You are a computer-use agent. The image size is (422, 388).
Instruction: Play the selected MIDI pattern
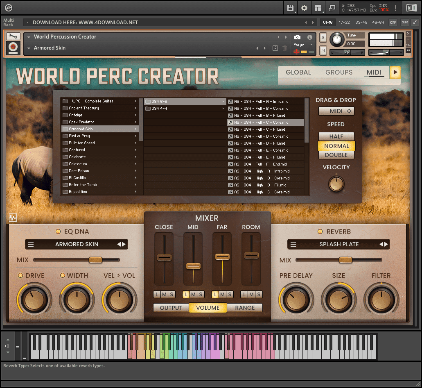pos(395,72)
